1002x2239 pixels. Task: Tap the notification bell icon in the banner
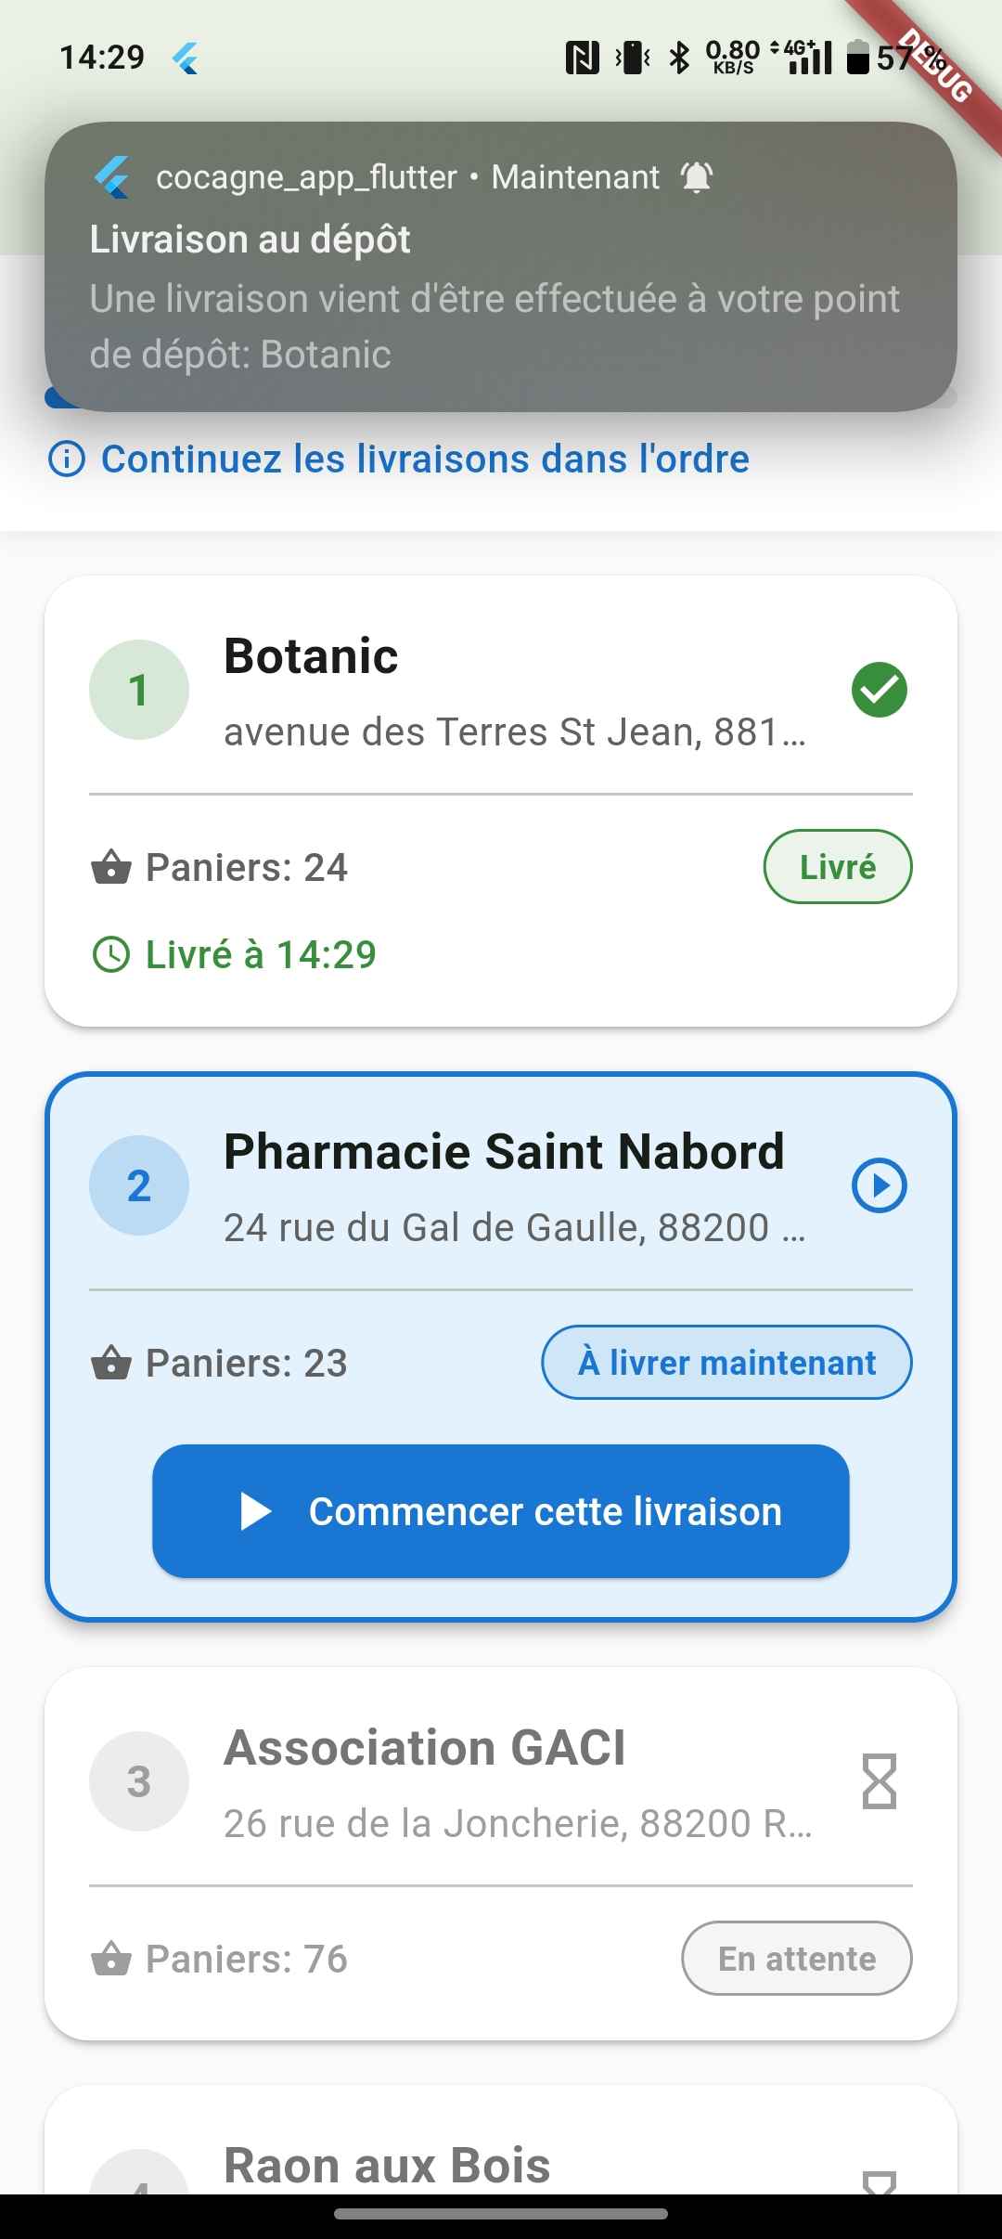click(x=697, y=176)
